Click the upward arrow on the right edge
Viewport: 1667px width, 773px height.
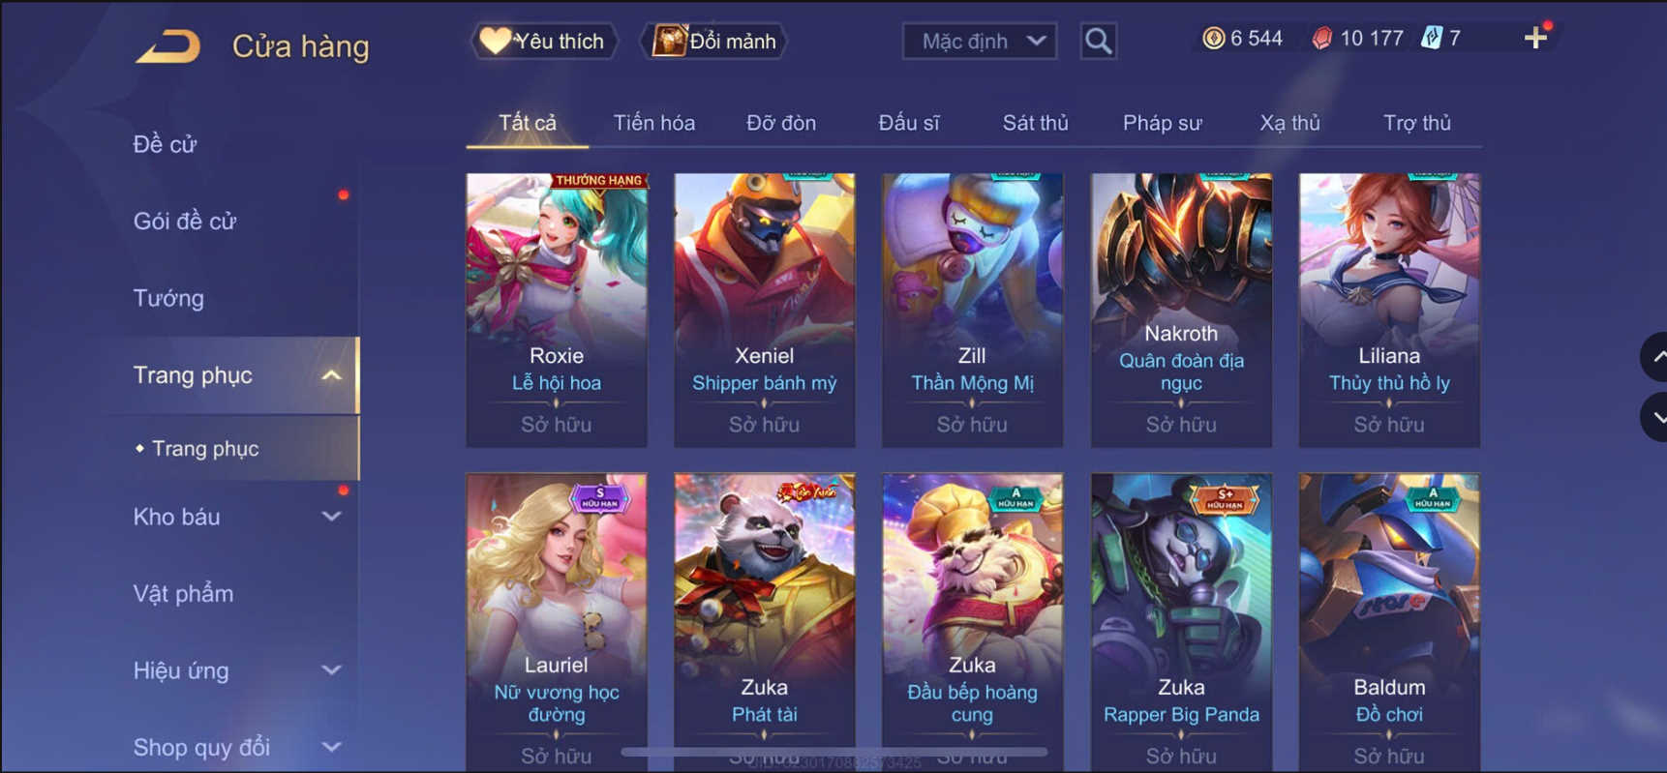point(1655,357)
